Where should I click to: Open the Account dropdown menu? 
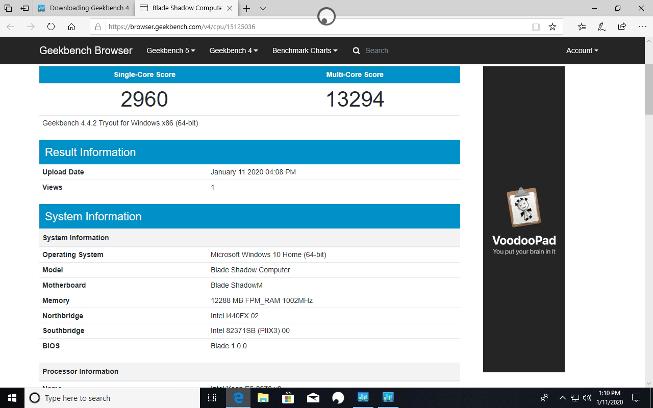582,50
